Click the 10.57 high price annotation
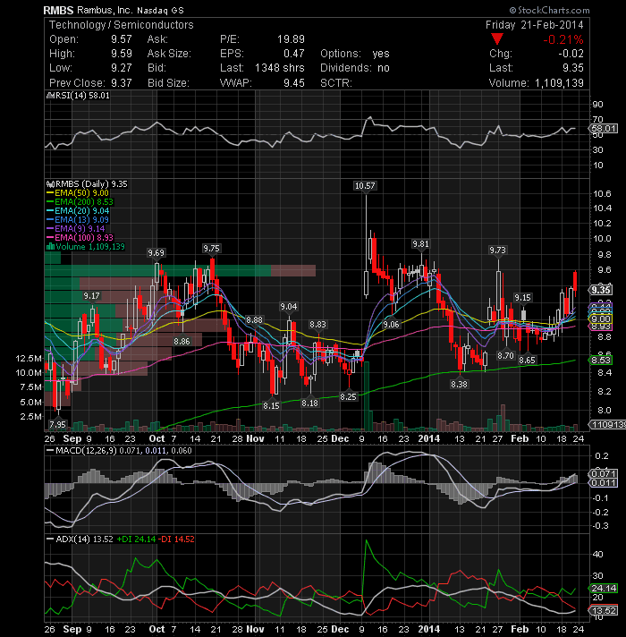 [x=365, y=186]
